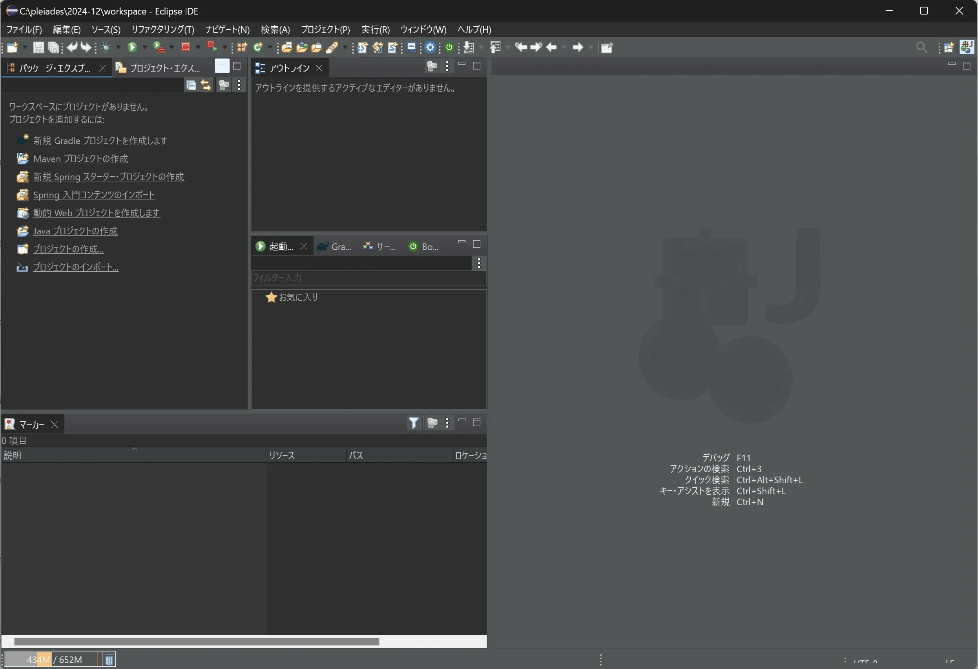The height and width of the screenshot is (669, 978).
Task: Click the Debug bug icon
Action: pyautogui.click(x=106, y=47)
